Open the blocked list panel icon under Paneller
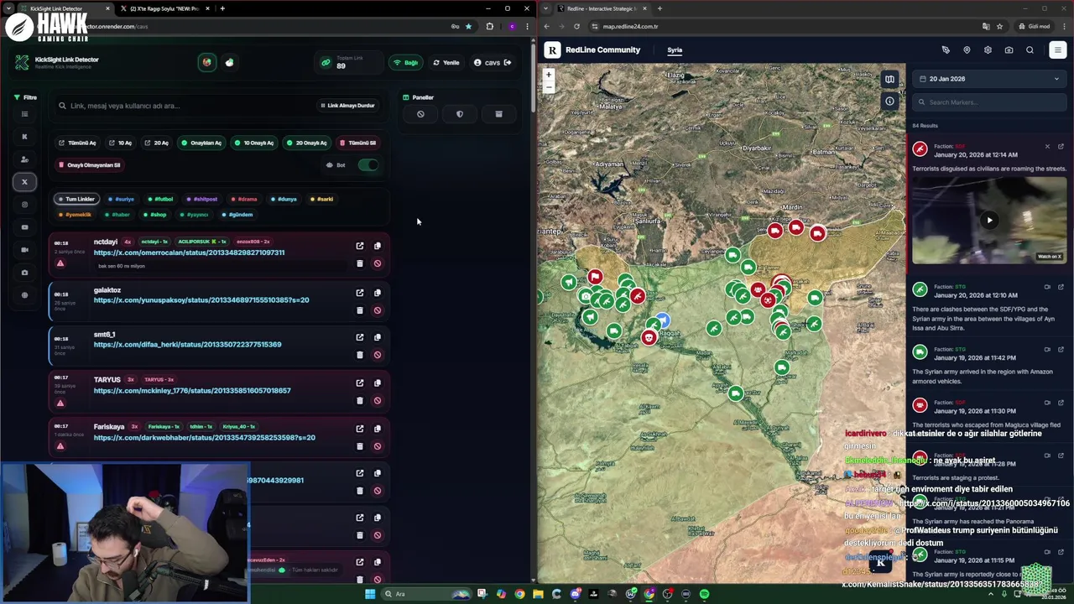 (x=420, y=114)
